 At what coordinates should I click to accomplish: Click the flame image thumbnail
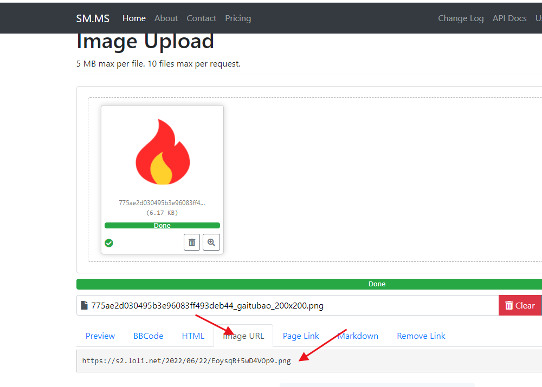(163, 152)
